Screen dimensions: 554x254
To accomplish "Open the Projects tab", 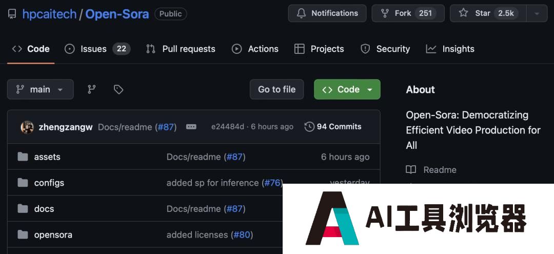I will (319, 49).
